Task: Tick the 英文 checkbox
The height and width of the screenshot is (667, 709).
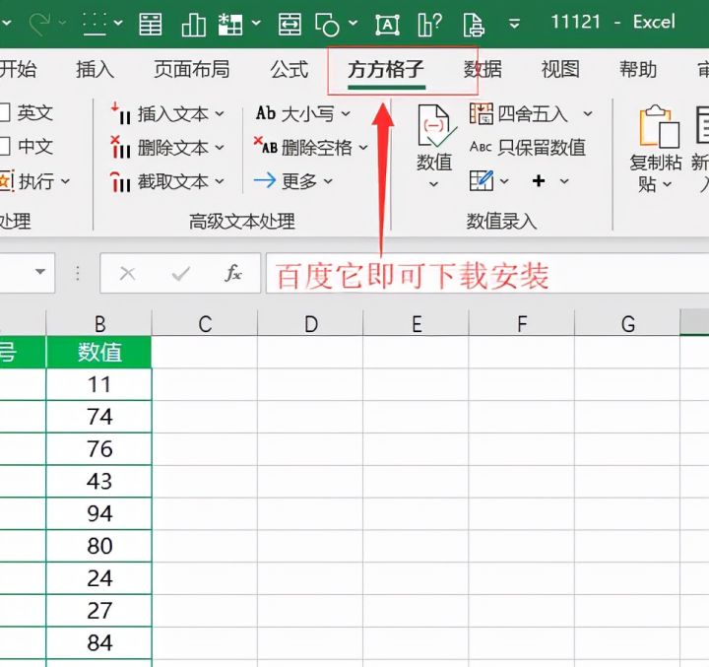Action: [x=4, y=112]
